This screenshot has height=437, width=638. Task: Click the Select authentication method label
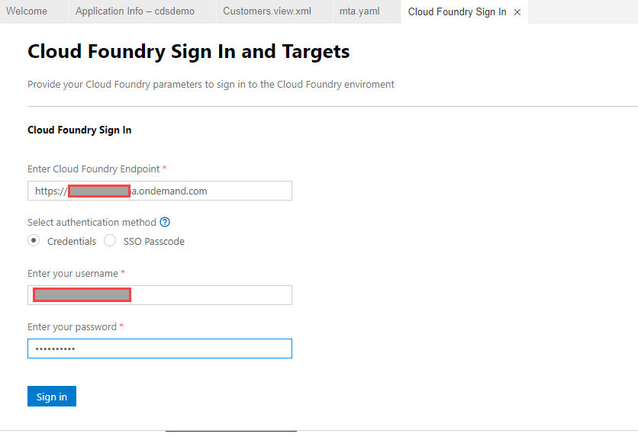tap(92, 223)
